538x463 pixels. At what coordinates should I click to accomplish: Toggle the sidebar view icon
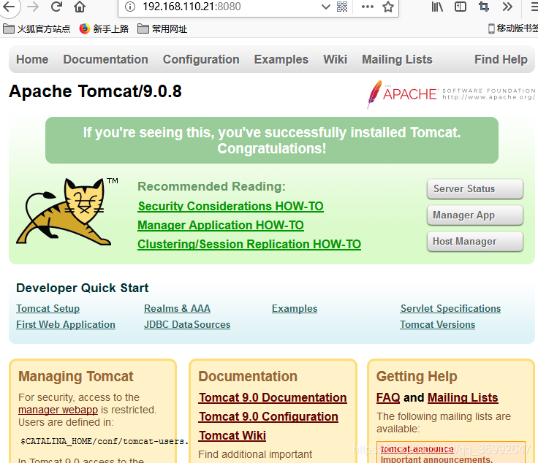(460, 7)
